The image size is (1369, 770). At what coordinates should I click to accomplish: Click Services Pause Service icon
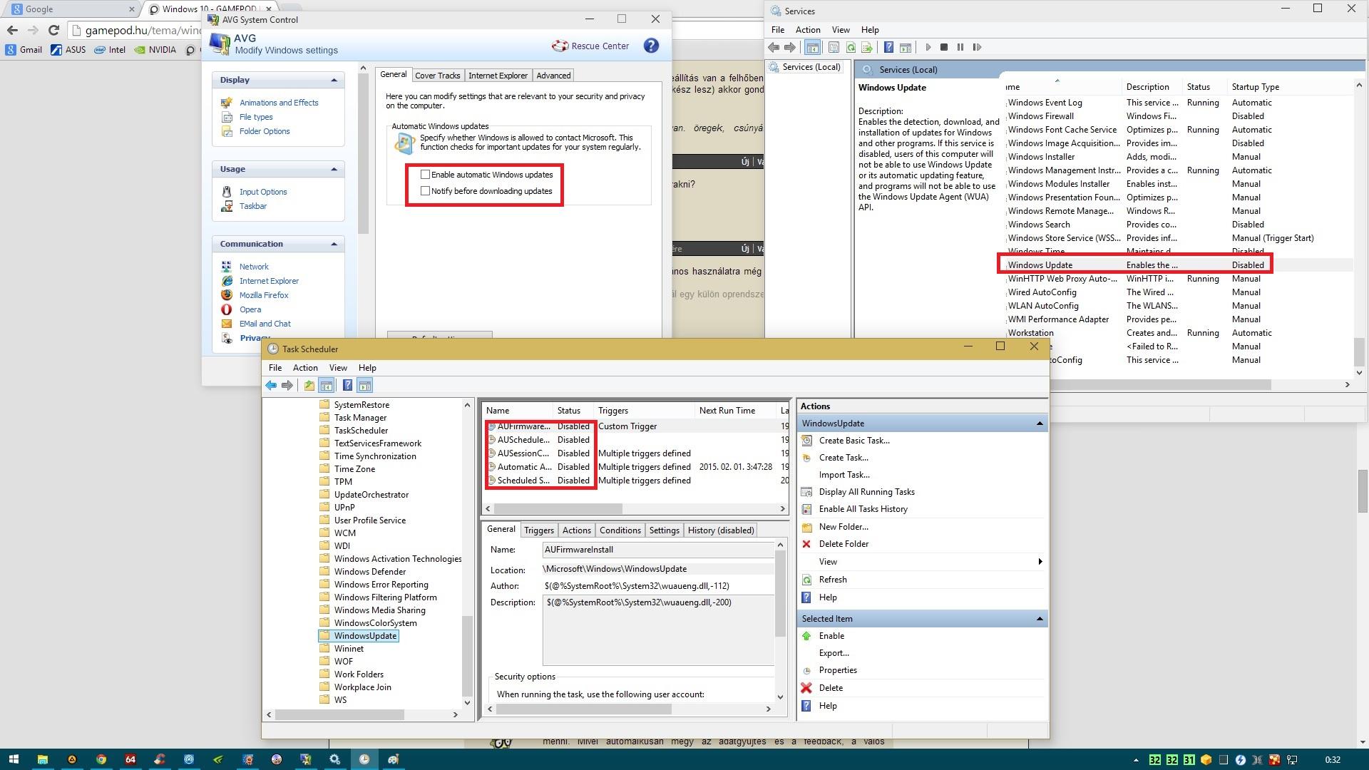click(x=960, y=48)
